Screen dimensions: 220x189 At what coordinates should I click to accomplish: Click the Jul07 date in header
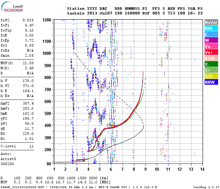click(106, 13)
